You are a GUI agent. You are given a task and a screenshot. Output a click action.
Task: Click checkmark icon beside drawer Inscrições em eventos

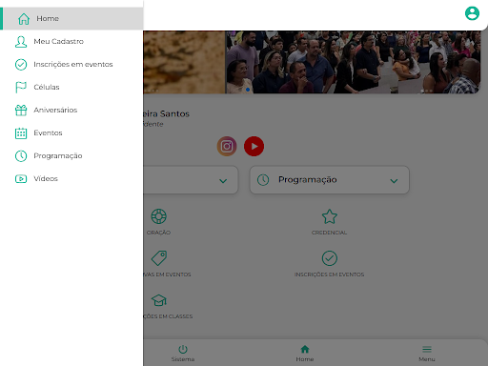[x=21, y=65]
